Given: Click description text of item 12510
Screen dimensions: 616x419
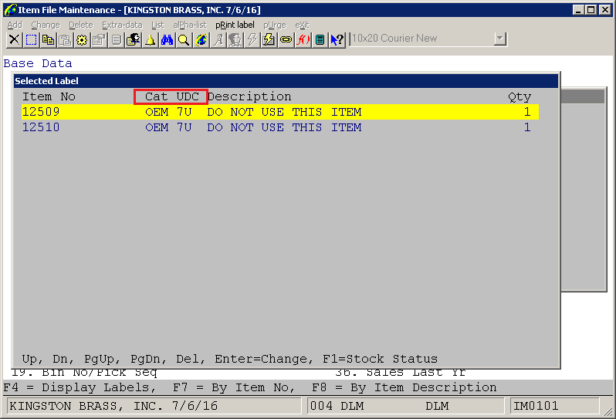Looking at the screenshot, I should coord(284,127).
